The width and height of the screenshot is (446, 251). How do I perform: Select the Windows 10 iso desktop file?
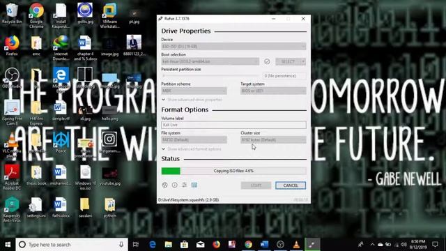pyautogui.click(x=85, y=177)
